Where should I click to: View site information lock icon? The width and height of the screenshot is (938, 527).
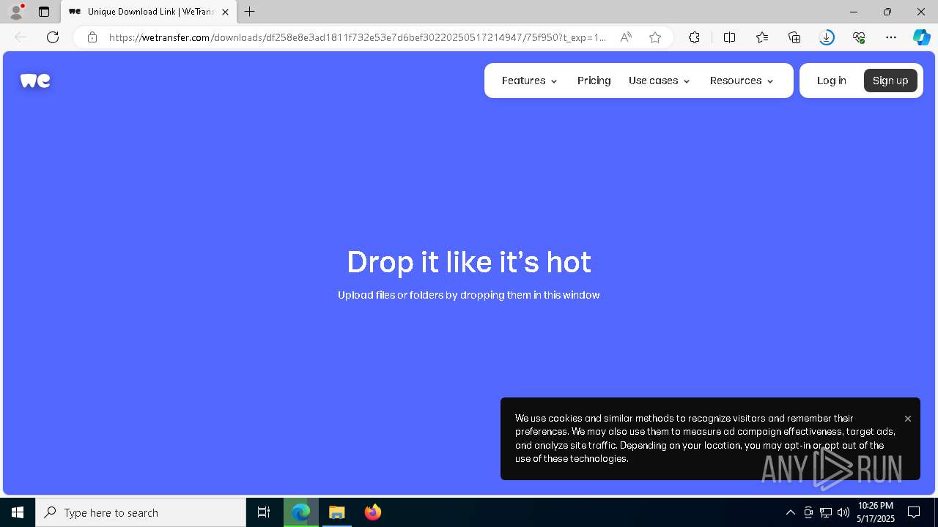click(92, 37)
